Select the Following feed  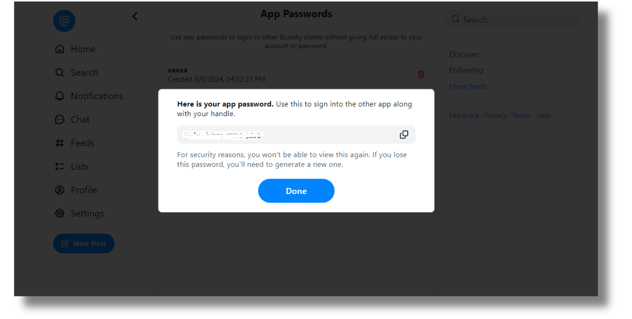pyautogui.click(x=466, y=70)
